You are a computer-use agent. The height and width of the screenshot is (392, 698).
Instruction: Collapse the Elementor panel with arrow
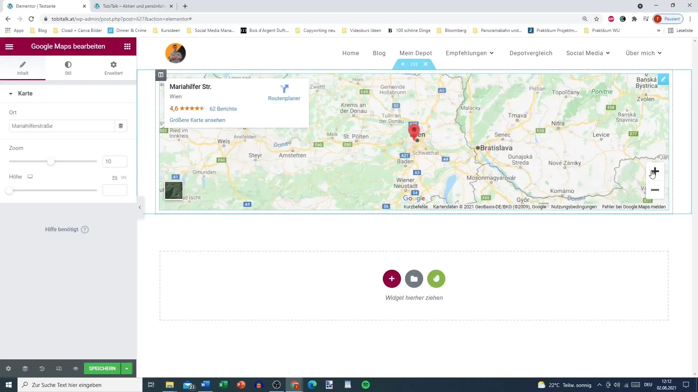(x=140, y=207)
